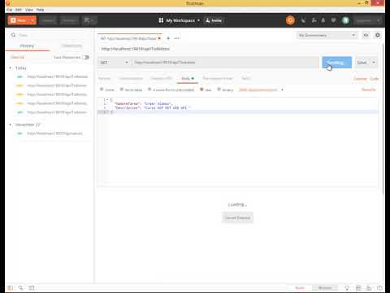The height and width of the screenshot is (293, 390).
Task: Click the Runner button
Action: (69, 20)
